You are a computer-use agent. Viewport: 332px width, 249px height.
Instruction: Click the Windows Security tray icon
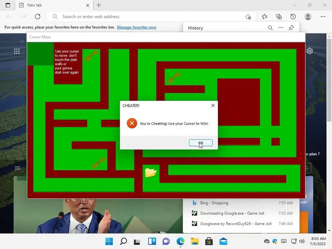[x=275, y=241]
